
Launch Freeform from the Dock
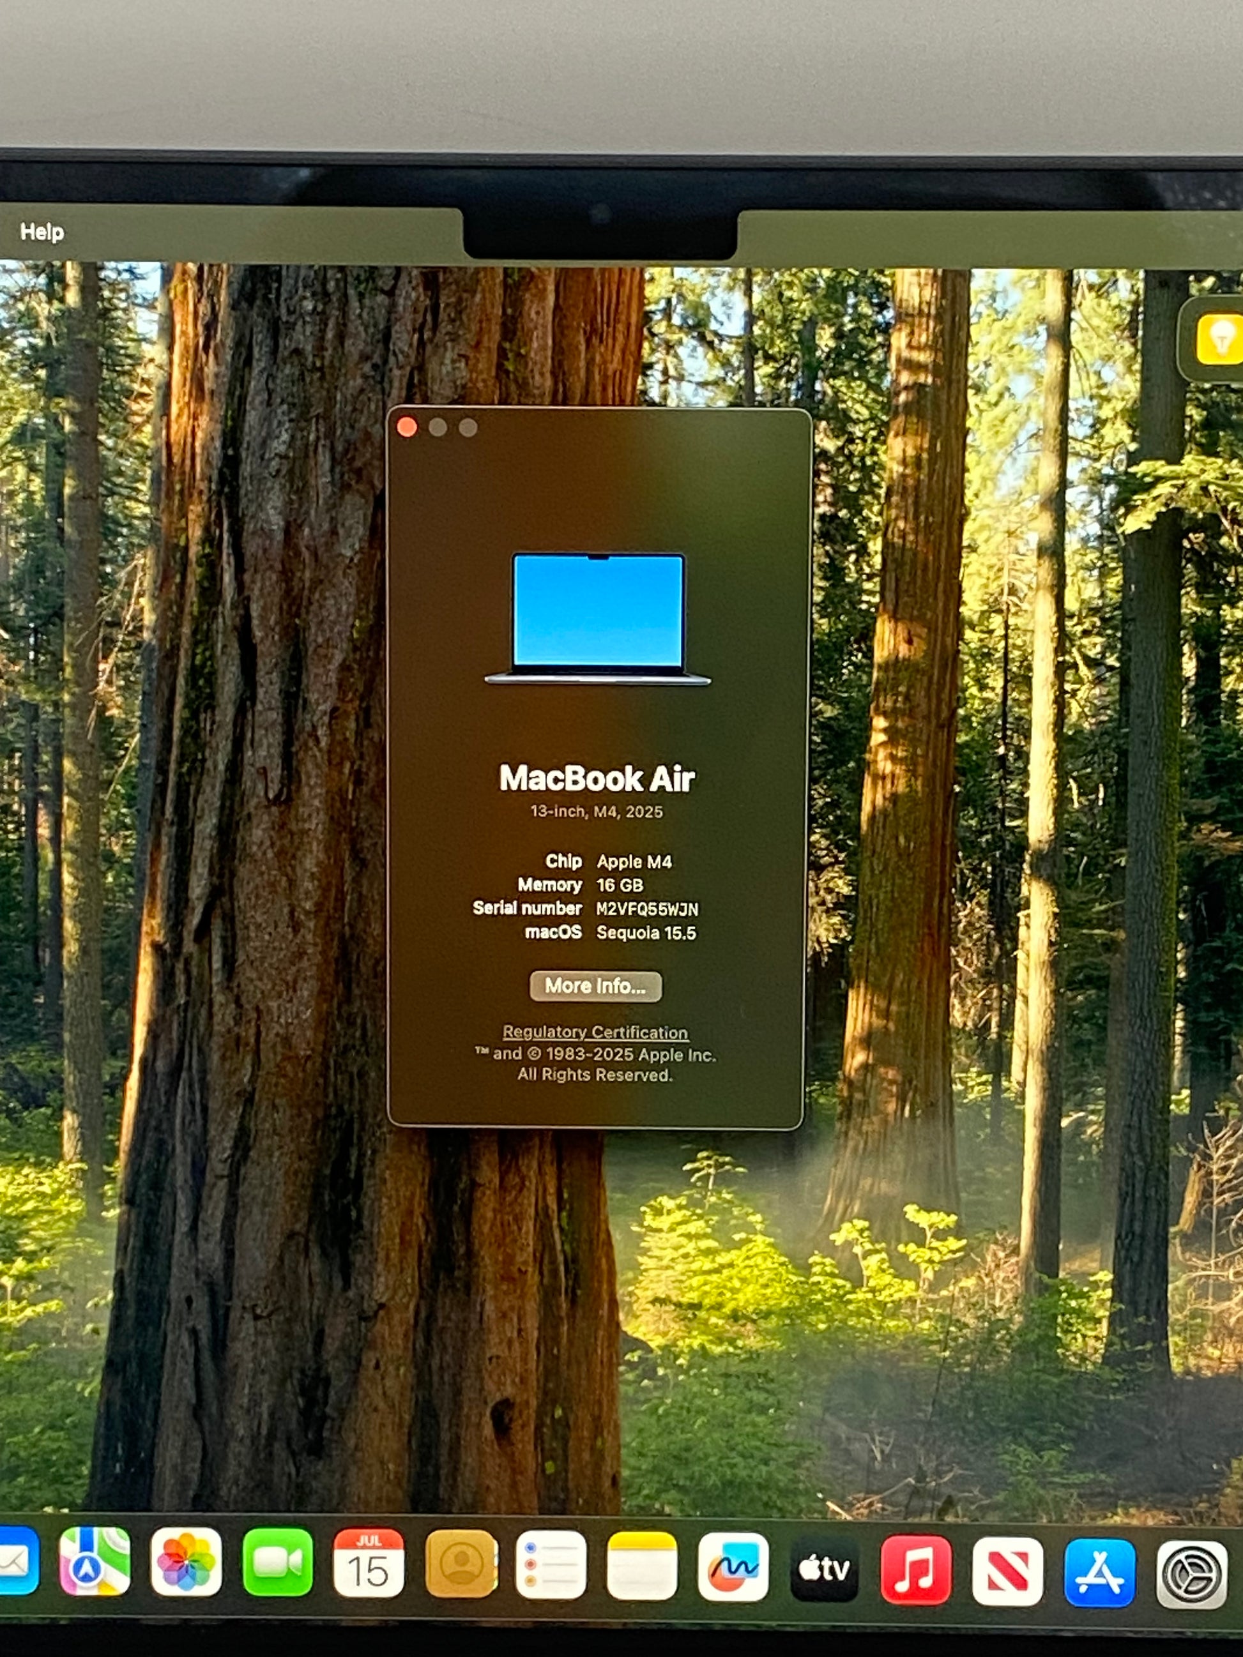pyautogui.click(x=733, y=1566)
